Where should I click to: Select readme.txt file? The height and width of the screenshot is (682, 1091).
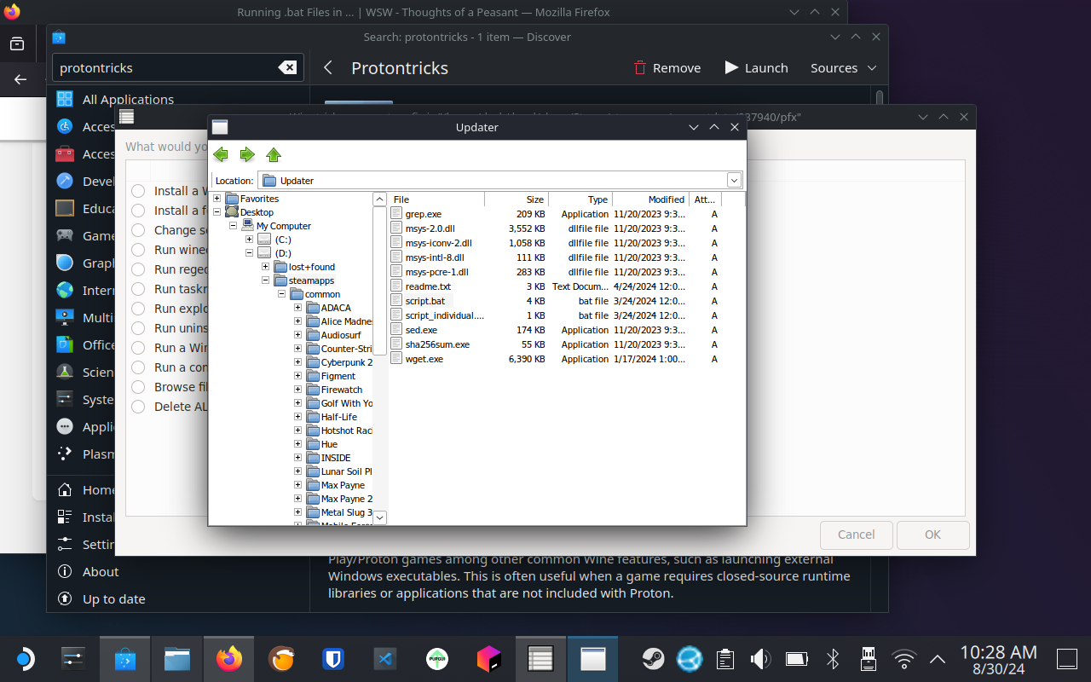pos(428,286)
